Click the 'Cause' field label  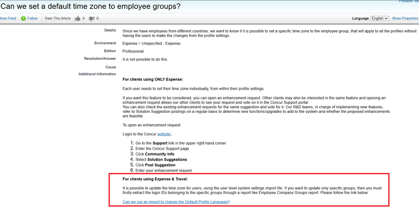point(111,67)
